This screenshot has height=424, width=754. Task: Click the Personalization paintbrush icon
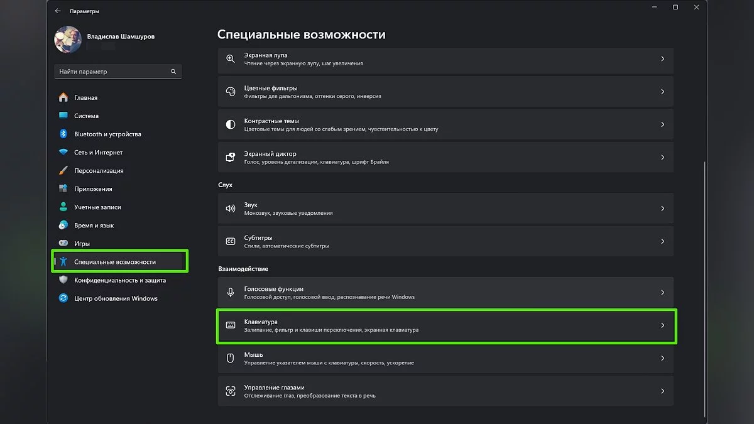(63, 170)
